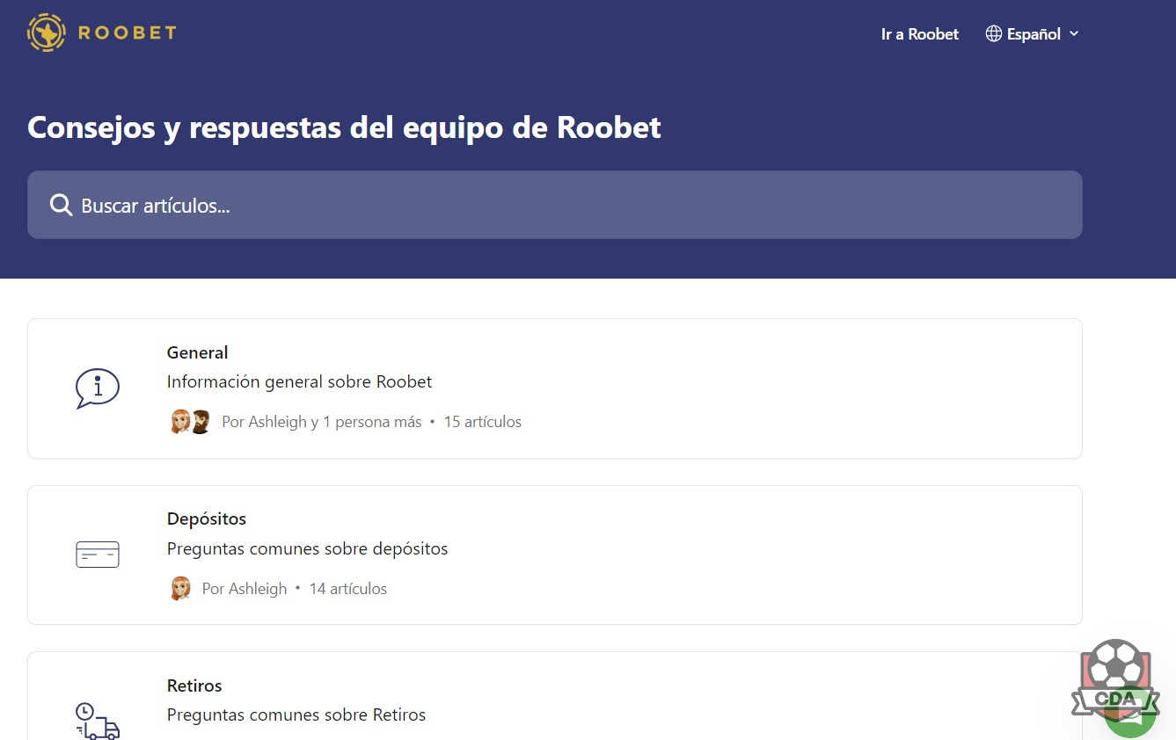
Task: Open the Retiros category title
Action: click(x=194, y=686)
